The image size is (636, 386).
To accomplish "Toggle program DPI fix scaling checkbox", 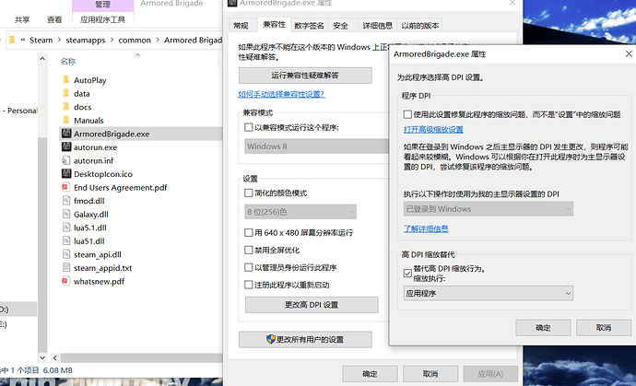I will [407, 114].
